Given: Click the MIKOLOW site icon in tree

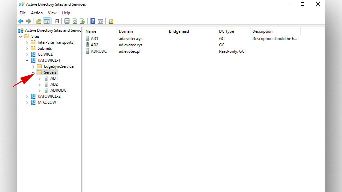Looking at the screenshot, I should (x=33, y=102).
